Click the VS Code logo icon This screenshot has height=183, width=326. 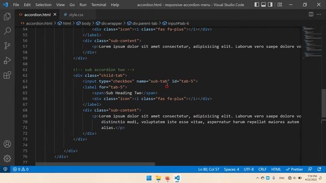[x=6, y=5]
